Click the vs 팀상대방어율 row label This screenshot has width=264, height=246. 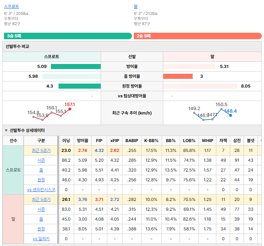coord(132,96)
